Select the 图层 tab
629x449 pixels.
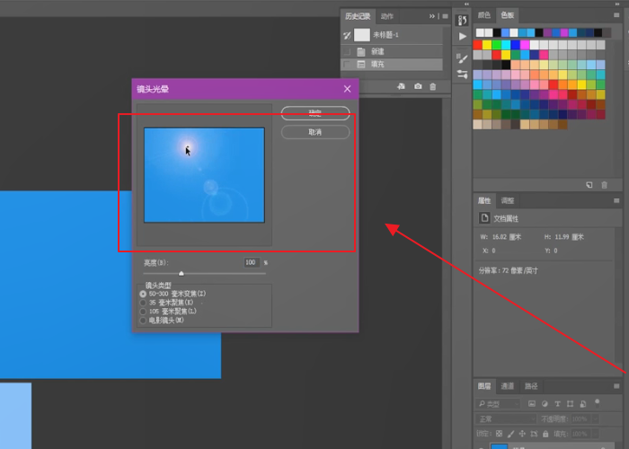[x=483, y=386]
